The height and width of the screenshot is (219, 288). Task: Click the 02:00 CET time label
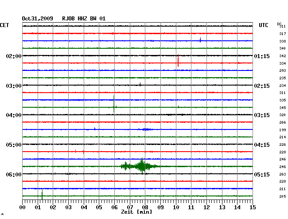pyautogui.click(x=14, y=56)
